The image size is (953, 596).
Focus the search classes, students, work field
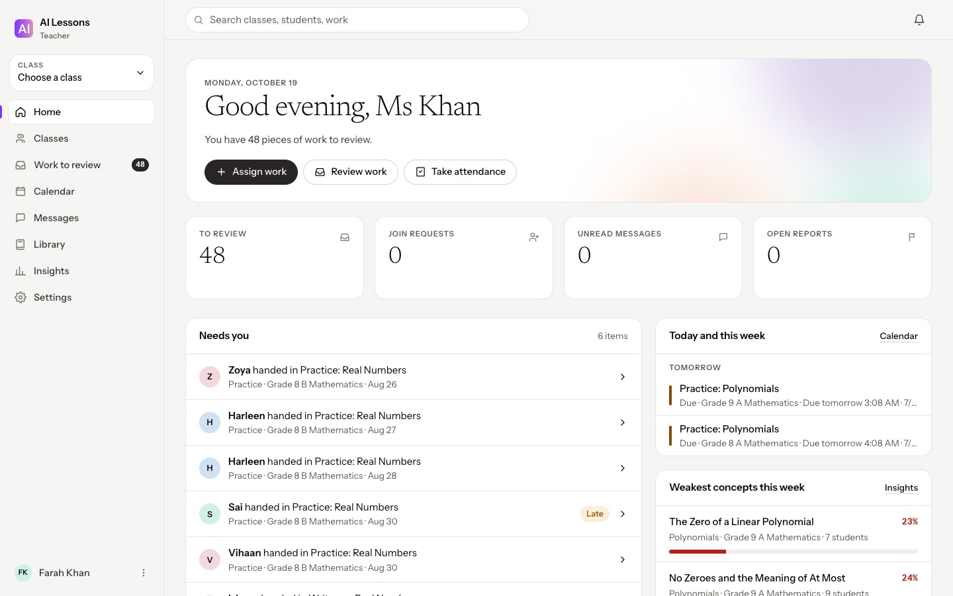point(357,20)
